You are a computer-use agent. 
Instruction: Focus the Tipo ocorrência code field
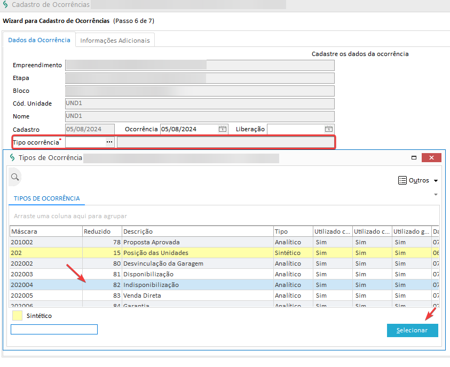pyautogui.click(x=84, y=142)
